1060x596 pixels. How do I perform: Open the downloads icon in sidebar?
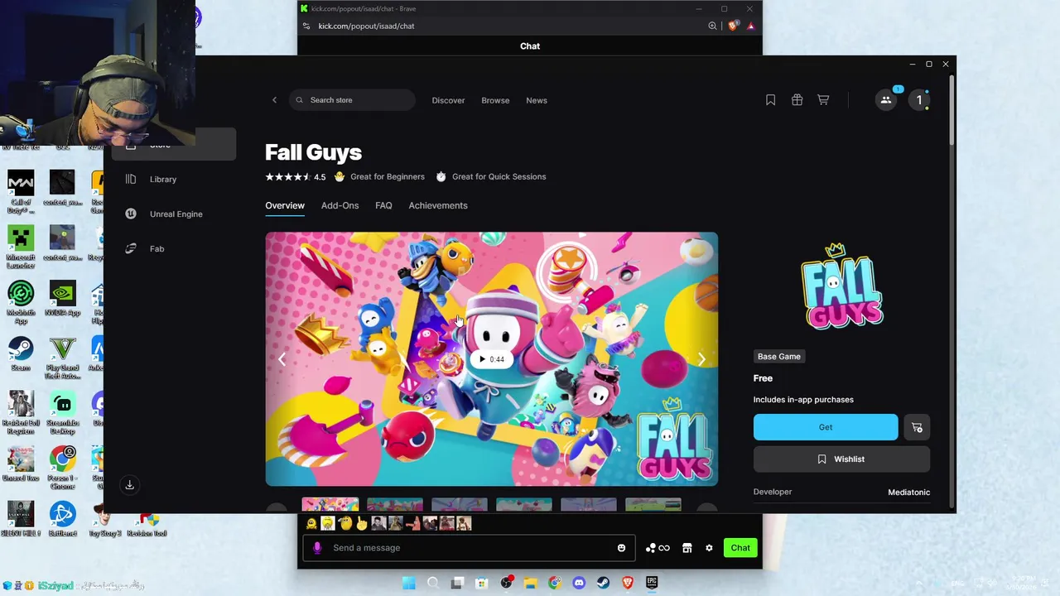tap(129, 485)
